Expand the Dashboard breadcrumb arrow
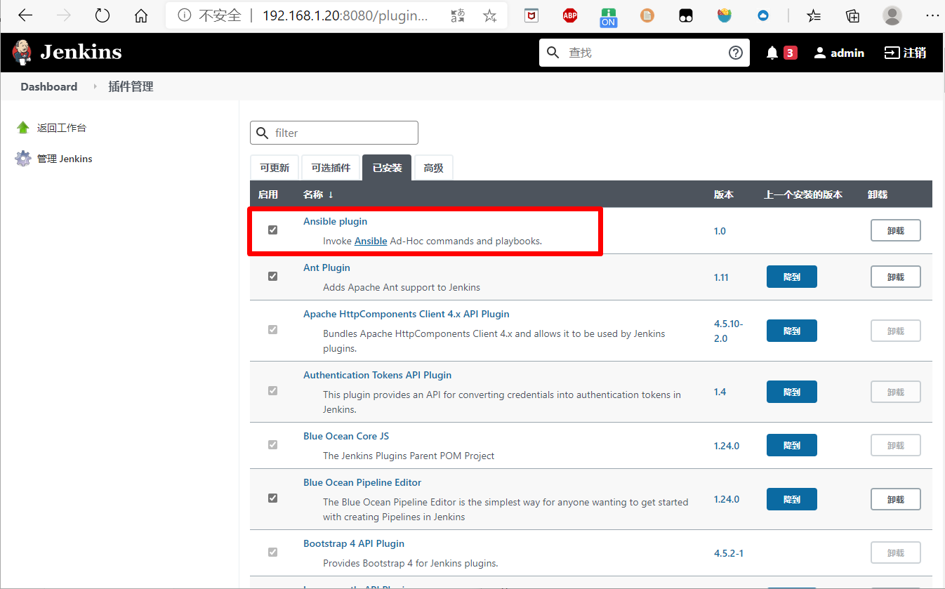The image size is (945, 589). click(x=95, y=86)
